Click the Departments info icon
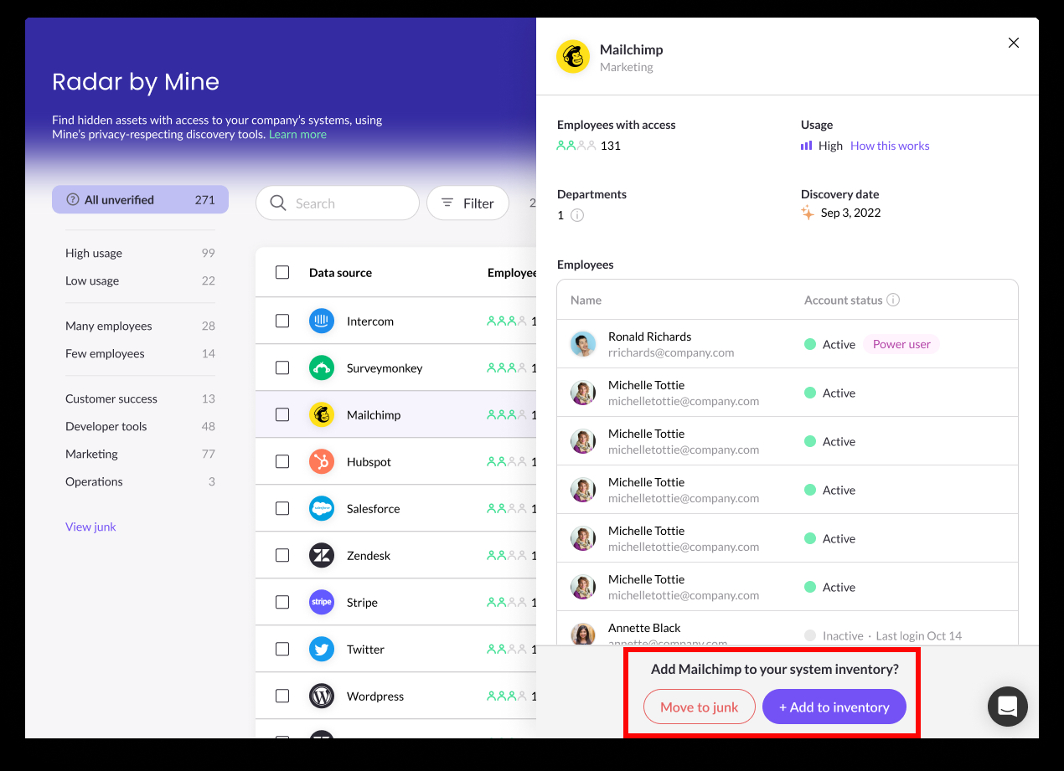 point(576,215)
